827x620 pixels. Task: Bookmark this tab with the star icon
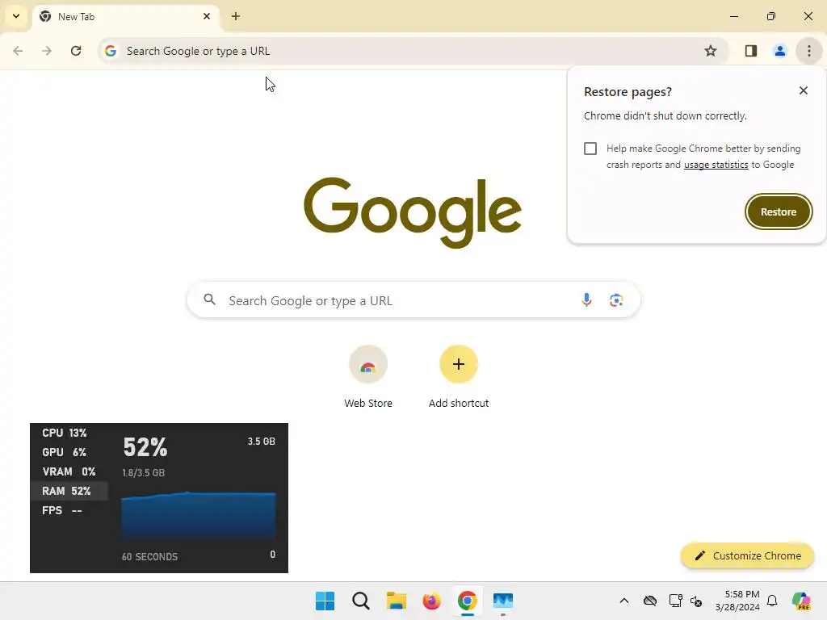point(711,51)
